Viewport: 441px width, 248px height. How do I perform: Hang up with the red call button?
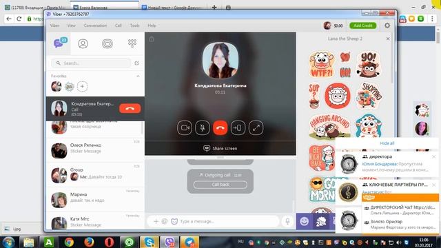point(220,127)
